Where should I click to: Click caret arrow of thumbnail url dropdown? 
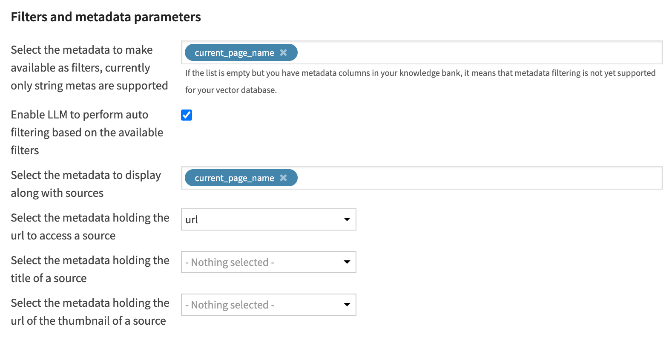pos(347,305)
